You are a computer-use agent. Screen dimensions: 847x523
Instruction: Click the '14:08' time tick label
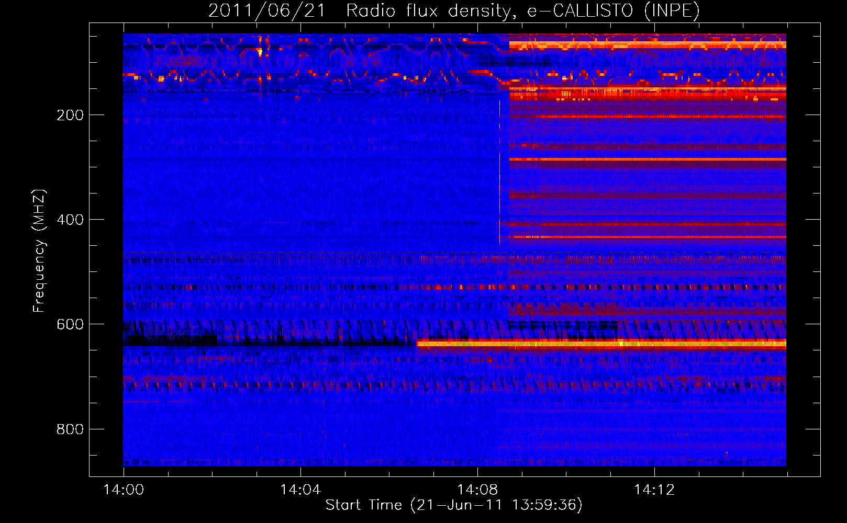477,490
